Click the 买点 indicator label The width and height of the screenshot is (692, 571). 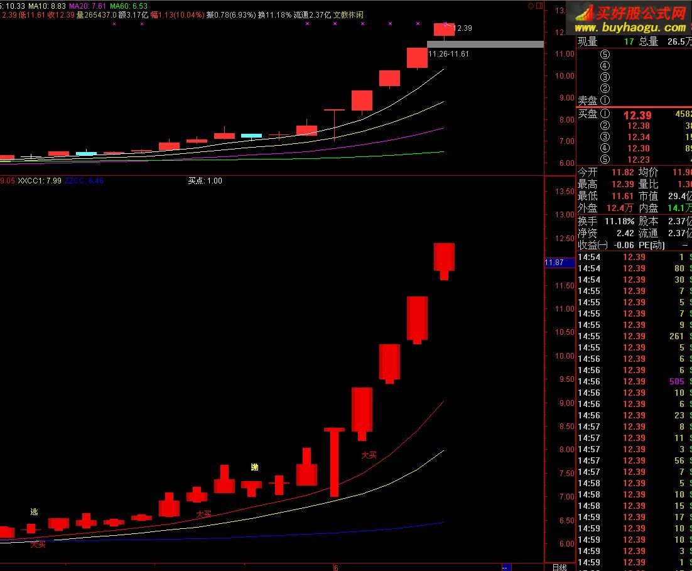205,181
